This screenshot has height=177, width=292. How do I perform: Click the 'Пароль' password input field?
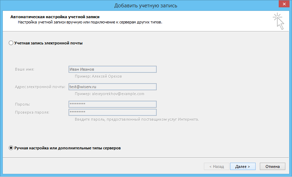(x=112, y=104)
